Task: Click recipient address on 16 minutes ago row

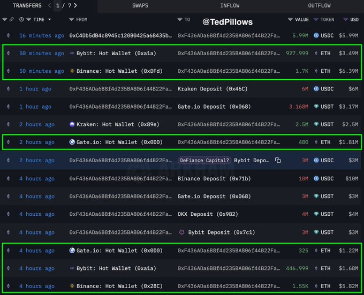Action: (229, 35)
